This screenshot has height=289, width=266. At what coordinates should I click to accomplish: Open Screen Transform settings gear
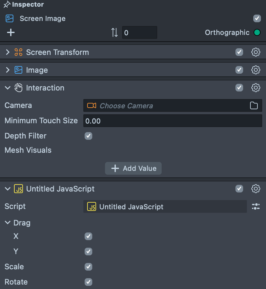(256, 52)
